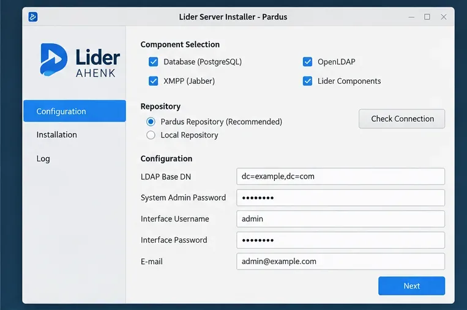Disable the XMPP (Jabber) component

tap(154, 81)
